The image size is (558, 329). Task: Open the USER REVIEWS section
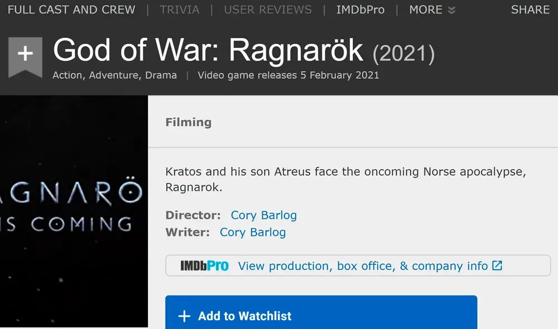(x=267, y=9)
